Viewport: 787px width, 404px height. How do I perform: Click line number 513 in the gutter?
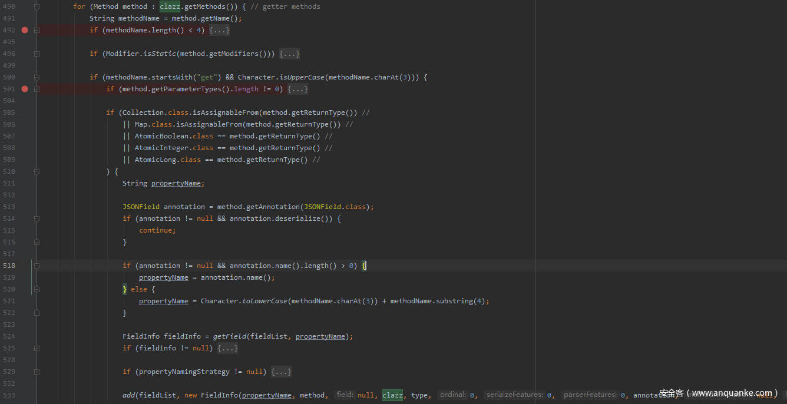(9, 207)
